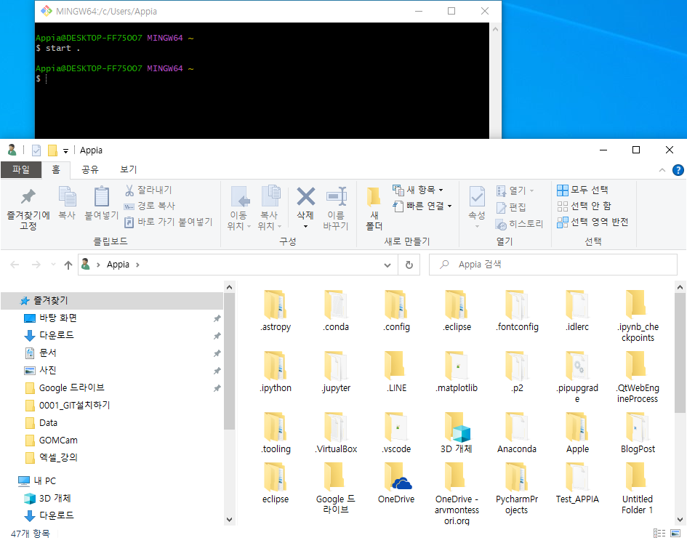Select the Cut (잘라내기) scissors icon
687x543 pixels.
point(129,190)
